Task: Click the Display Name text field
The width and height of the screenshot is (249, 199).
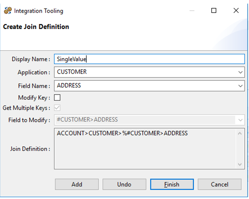Action: point(149,59)
